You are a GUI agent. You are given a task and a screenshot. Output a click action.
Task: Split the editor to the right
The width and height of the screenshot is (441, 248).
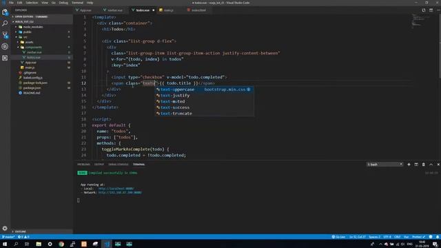tap(431, 10)
